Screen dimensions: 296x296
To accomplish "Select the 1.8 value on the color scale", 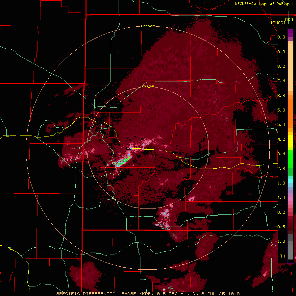I will 281,183.
